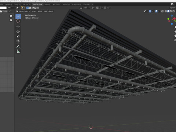Open proportional falloff dropdown
Screen dimensions: 176x132
coord(109,8)
